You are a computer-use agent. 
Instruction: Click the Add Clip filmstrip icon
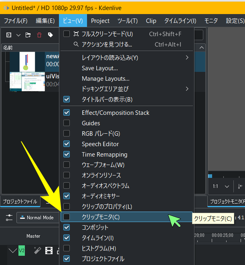(x=9, y=35)
